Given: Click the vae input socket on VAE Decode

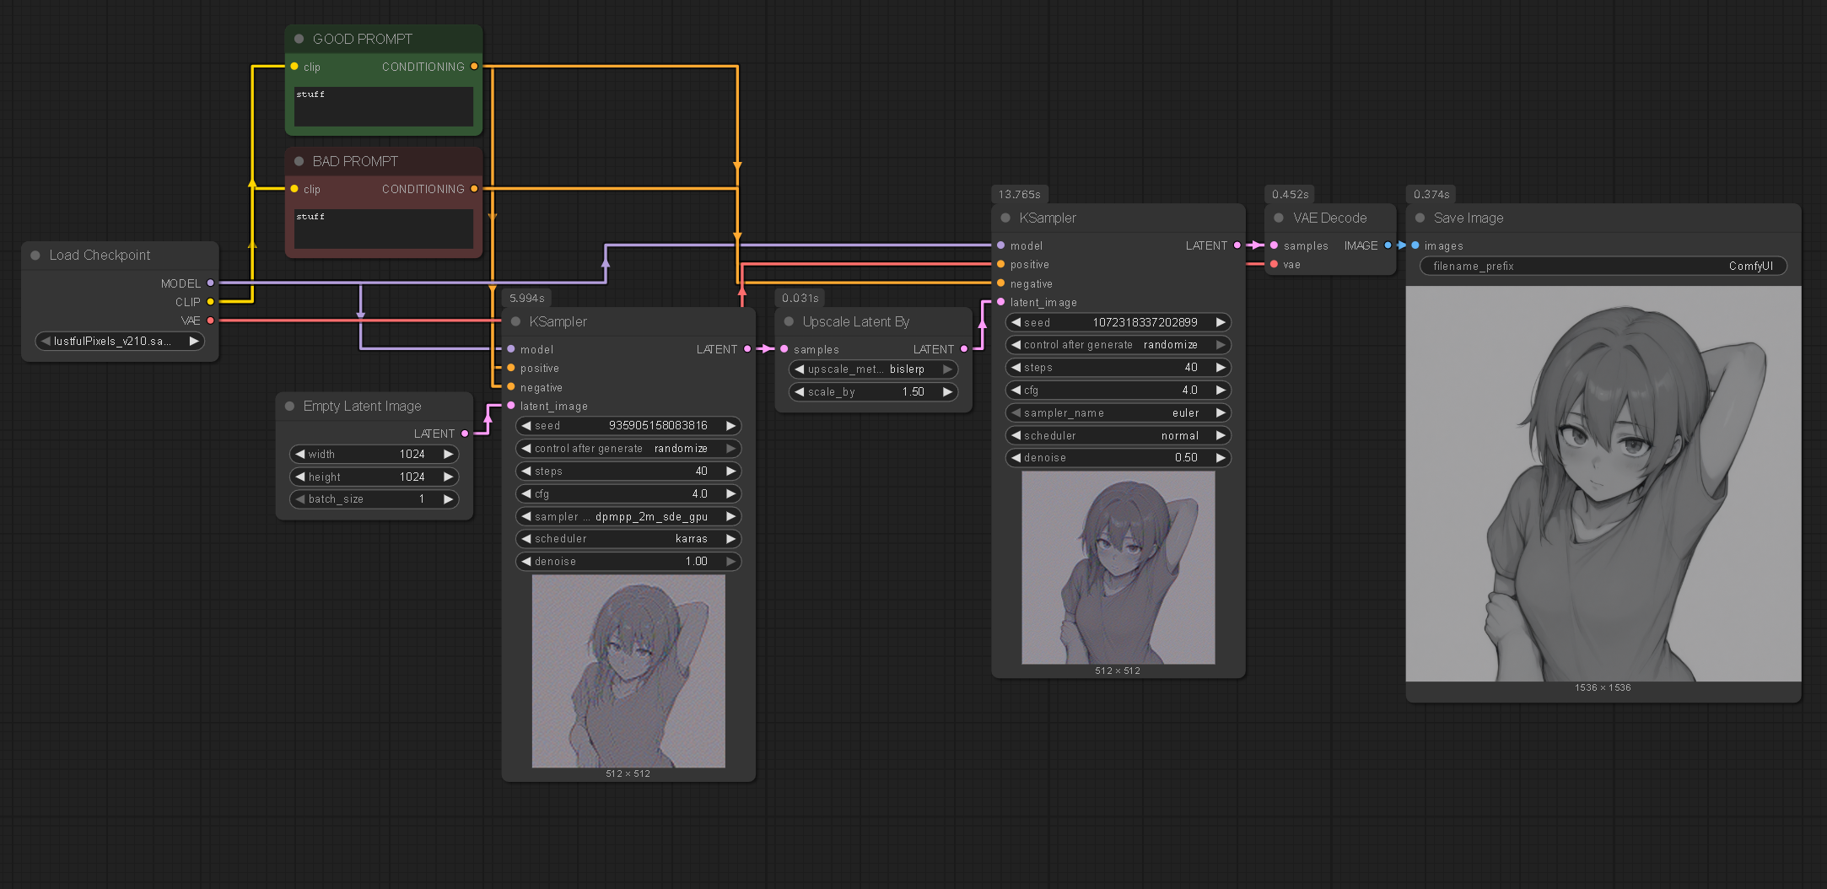Looking at the screenshot, I should point(1275,264).
